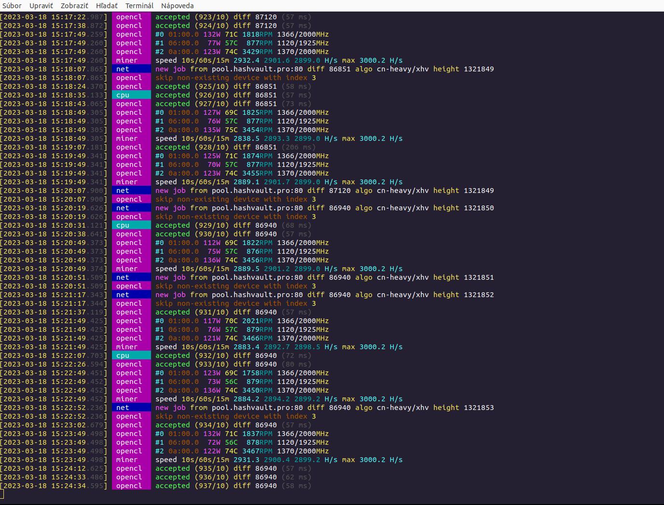This screenshot has height=505, width=664.
Task: Click the block height 1321850 value
Action: (479, 208)
